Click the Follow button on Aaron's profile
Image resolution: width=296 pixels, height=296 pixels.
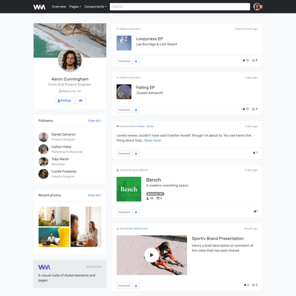point(64,100)
